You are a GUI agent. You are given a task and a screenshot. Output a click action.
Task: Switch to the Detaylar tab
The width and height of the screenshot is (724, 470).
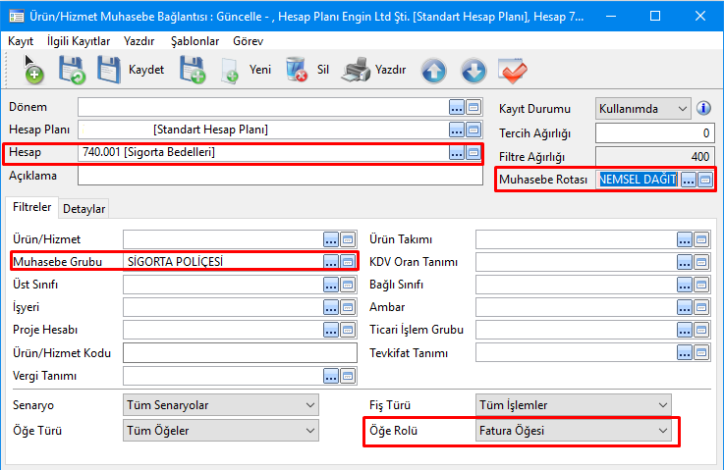coord(84,208)
